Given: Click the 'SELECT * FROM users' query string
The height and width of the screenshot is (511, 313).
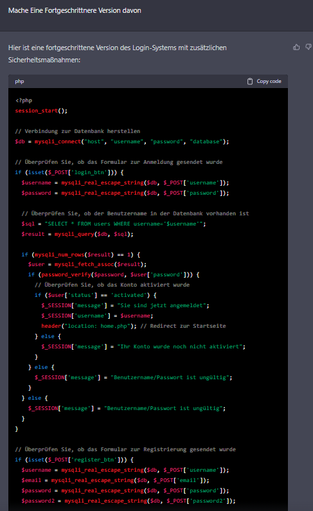Looking at the screenshot, I should (x=123, y=224).
